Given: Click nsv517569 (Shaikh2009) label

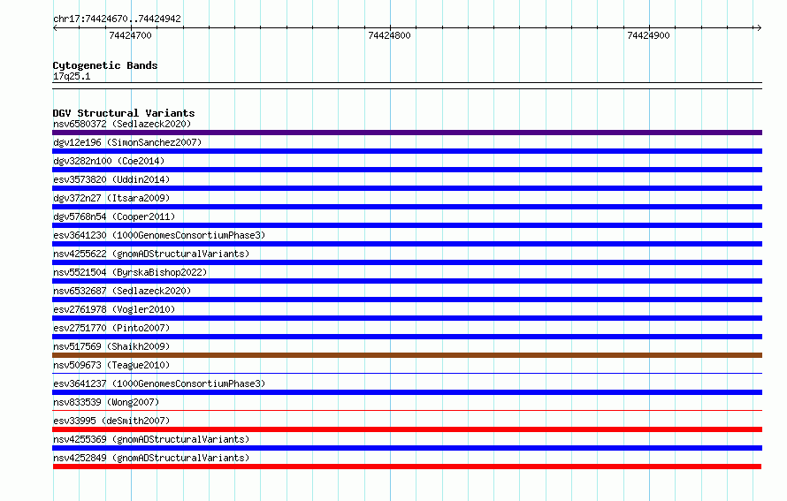Looking at the screenshot, I should coord(111,346).
